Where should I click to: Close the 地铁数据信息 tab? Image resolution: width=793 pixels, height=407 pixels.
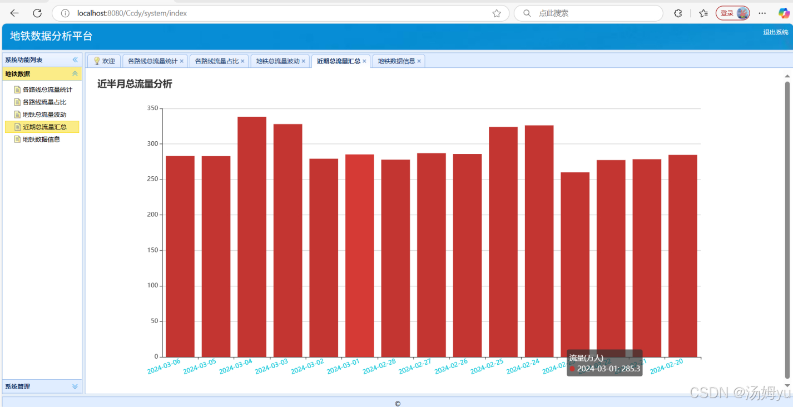point(419,61)
